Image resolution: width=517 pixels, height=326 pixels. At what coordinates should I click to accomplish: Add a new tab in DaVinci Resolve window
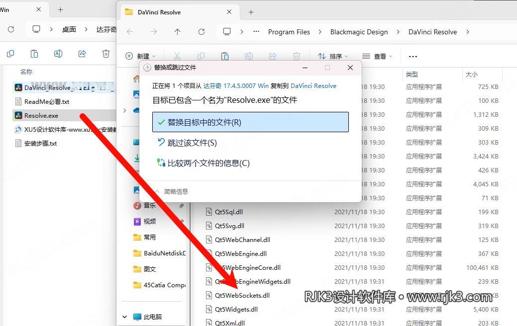[x=251, y=12]
